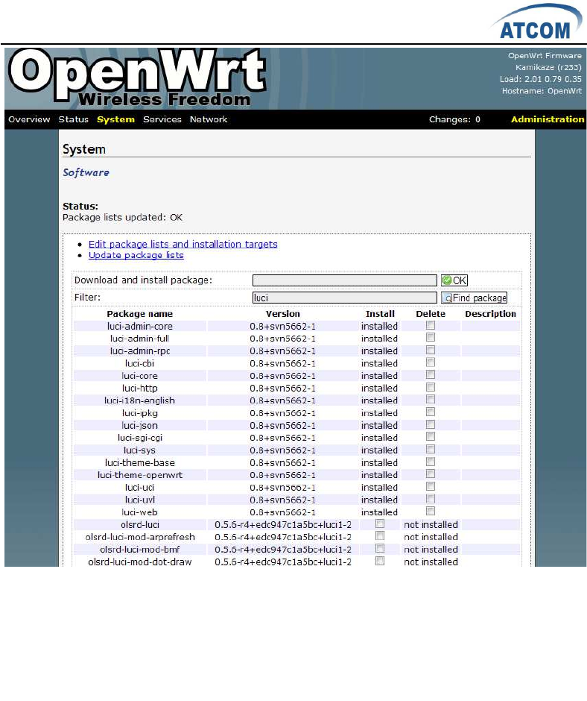
Task: Click Package lists updated: OK status text
Action: [122, 217]
